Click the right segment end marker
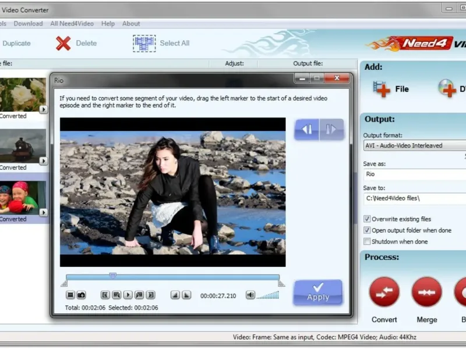This screenshot has width=466, height=349. pyautogui.click(x=281, y=284)
